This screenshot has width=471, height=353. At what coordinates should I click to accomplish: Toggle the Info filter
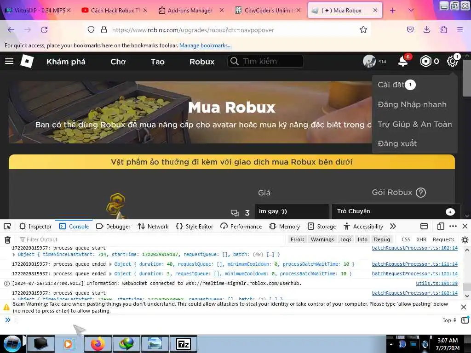pos(362,239)
